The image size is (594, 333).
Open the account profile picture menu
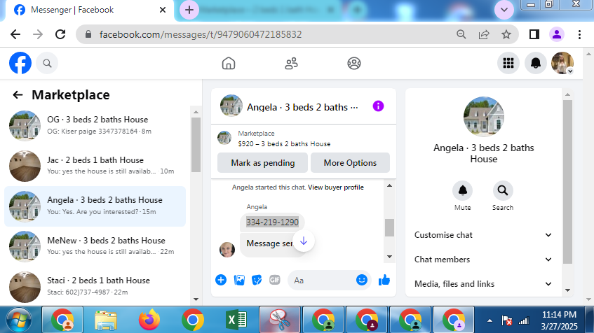(562, 63)
